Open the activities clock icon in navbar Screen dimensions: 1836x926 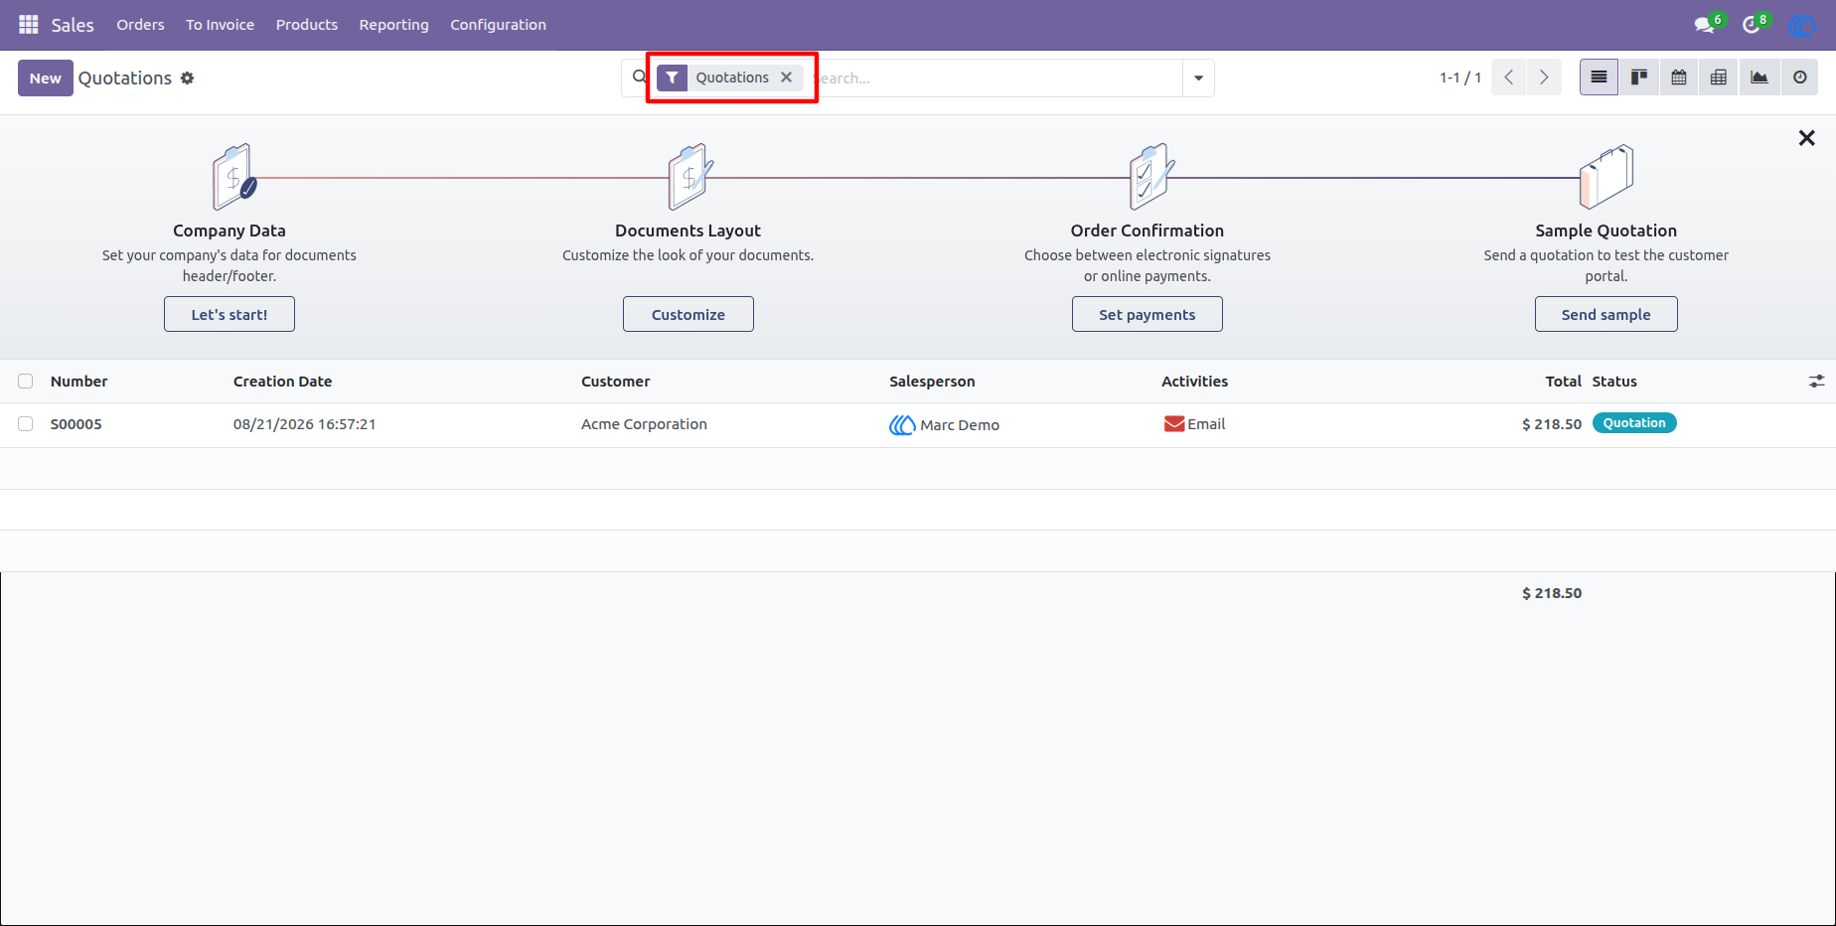(x=1752, y=25)
